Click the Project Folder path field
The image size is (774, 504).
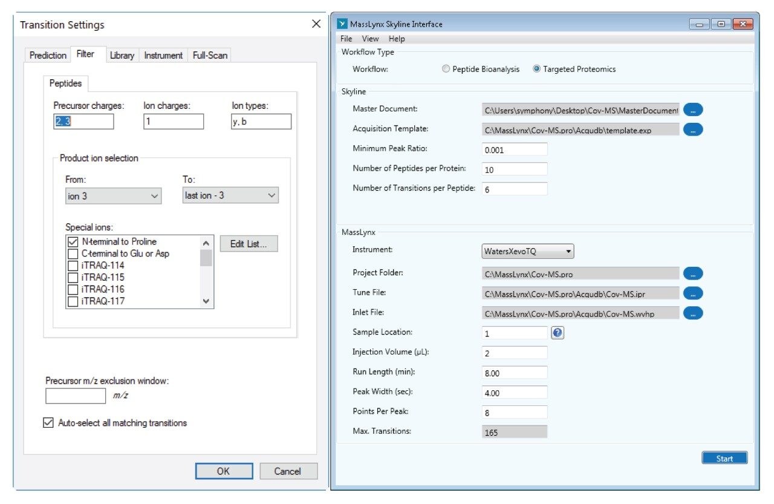click(580, 273)
